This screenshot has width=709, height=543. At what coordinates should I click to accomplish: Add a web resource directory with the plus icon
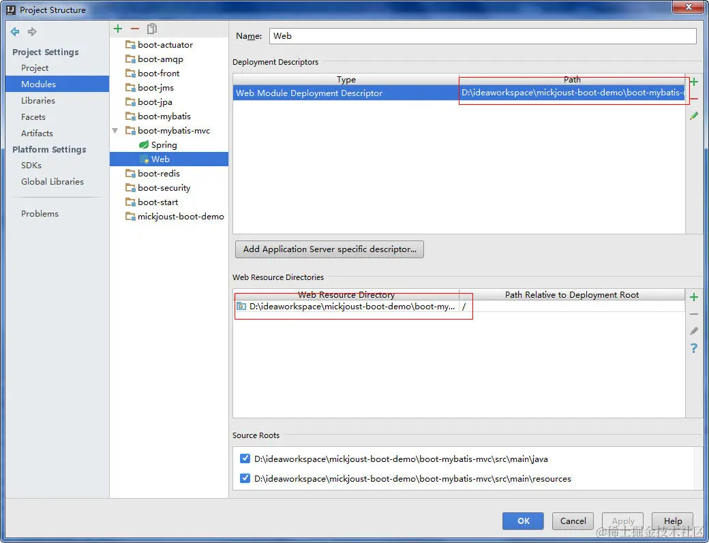pos(694,297)
